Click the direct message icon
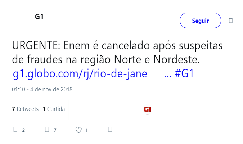Image resolution: width=243 pixels, height=144 pixels. coord(111,130)
